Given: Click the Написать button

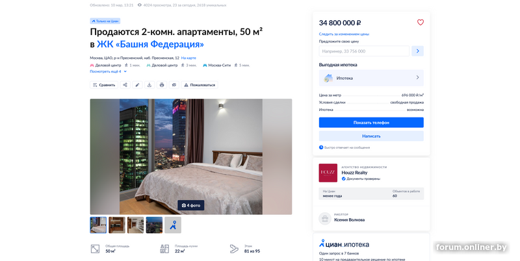Looking at the screenshot, I should tap(371, 136).
